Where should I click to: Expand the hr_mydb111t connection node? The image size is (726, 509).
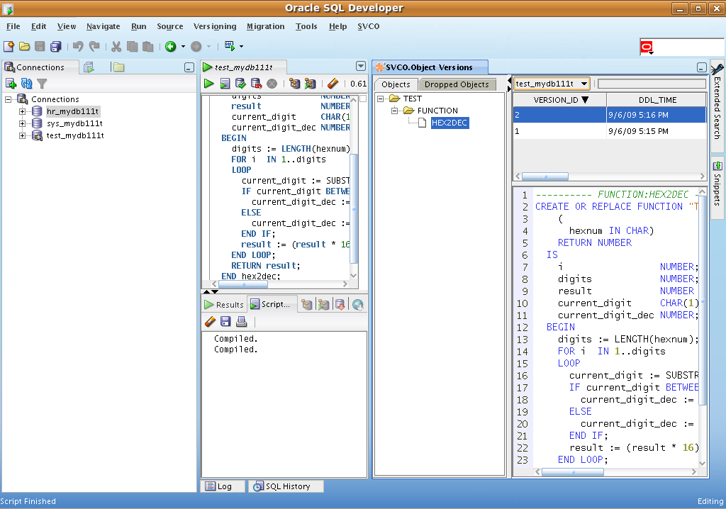22,112
